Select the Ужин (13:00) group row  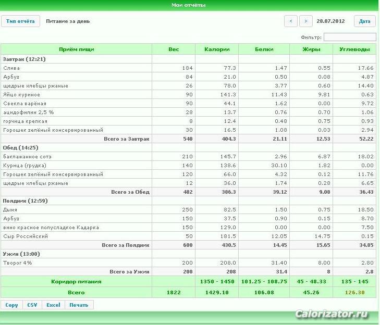188,254
